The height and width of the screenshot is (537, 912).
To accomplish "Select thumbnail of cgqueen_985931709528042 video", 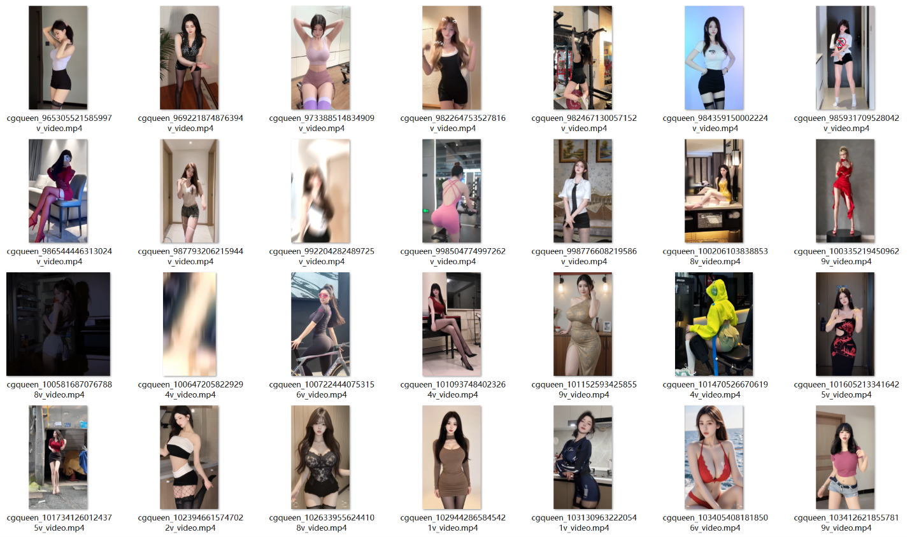I will pos(845,58).
